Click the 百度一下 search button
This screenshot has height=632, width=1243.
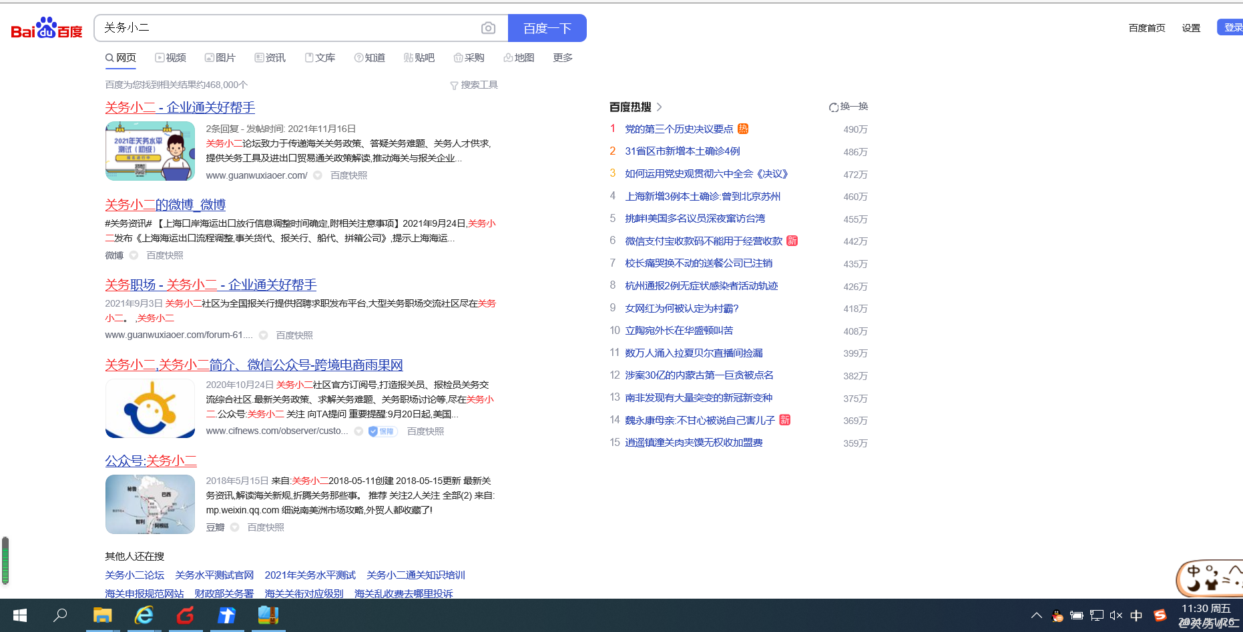(x=547, y=28)
